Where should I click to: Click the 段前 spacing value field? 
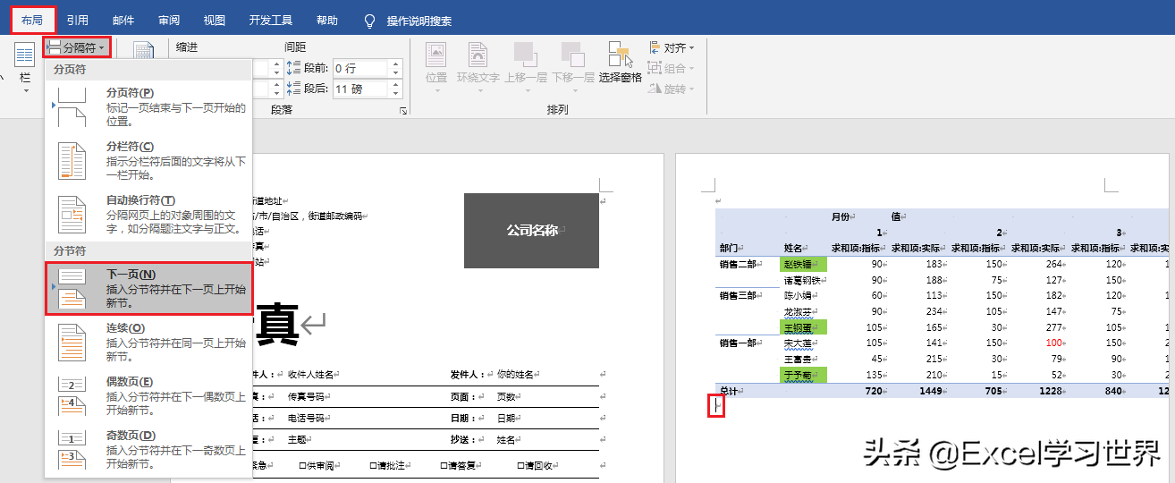point(360,68)
